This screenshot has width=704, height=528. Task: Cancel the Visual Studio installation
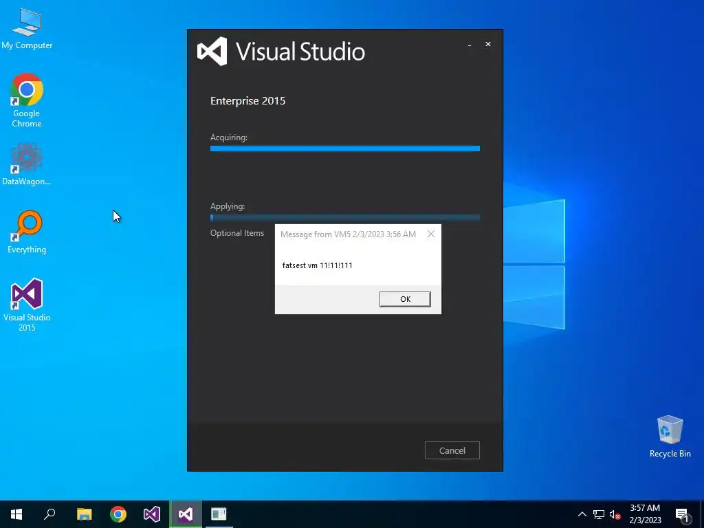click(452, 450)
